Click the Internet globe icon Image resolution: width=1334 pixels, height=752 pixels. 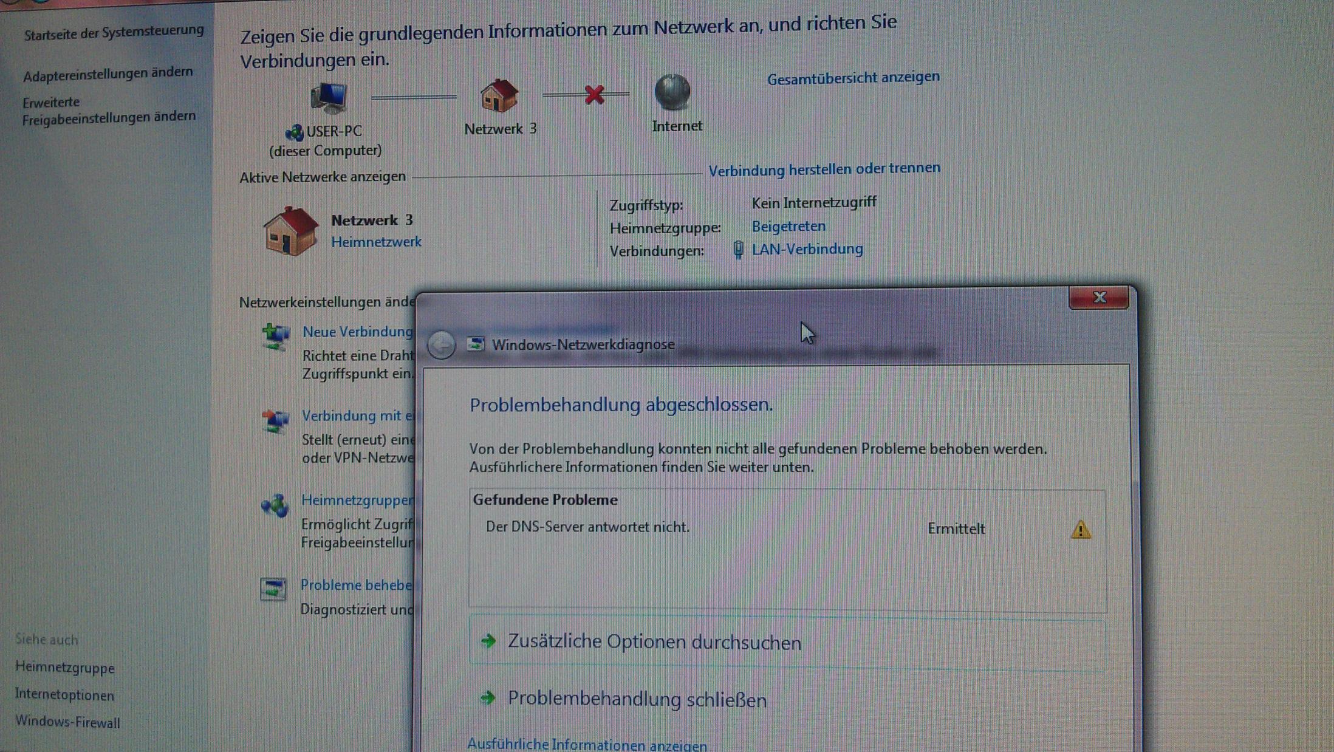[x=672, y=92]
